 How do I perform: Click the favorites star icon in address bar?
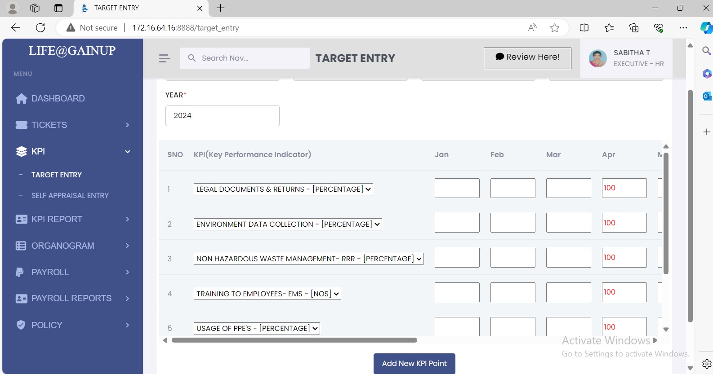[x=555, y=28]
